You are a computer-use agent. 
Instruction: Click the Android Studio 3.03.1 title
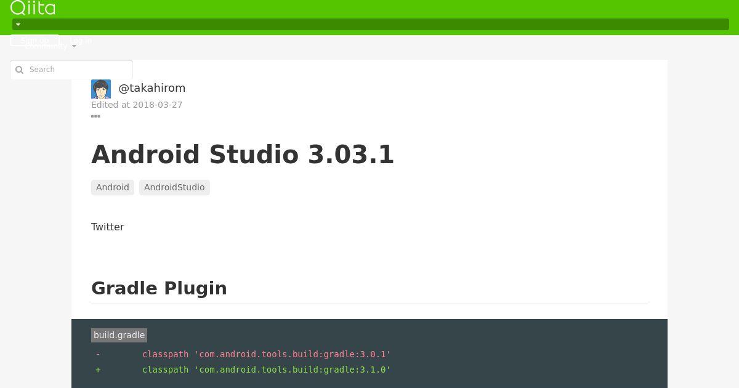click(243, 154)
